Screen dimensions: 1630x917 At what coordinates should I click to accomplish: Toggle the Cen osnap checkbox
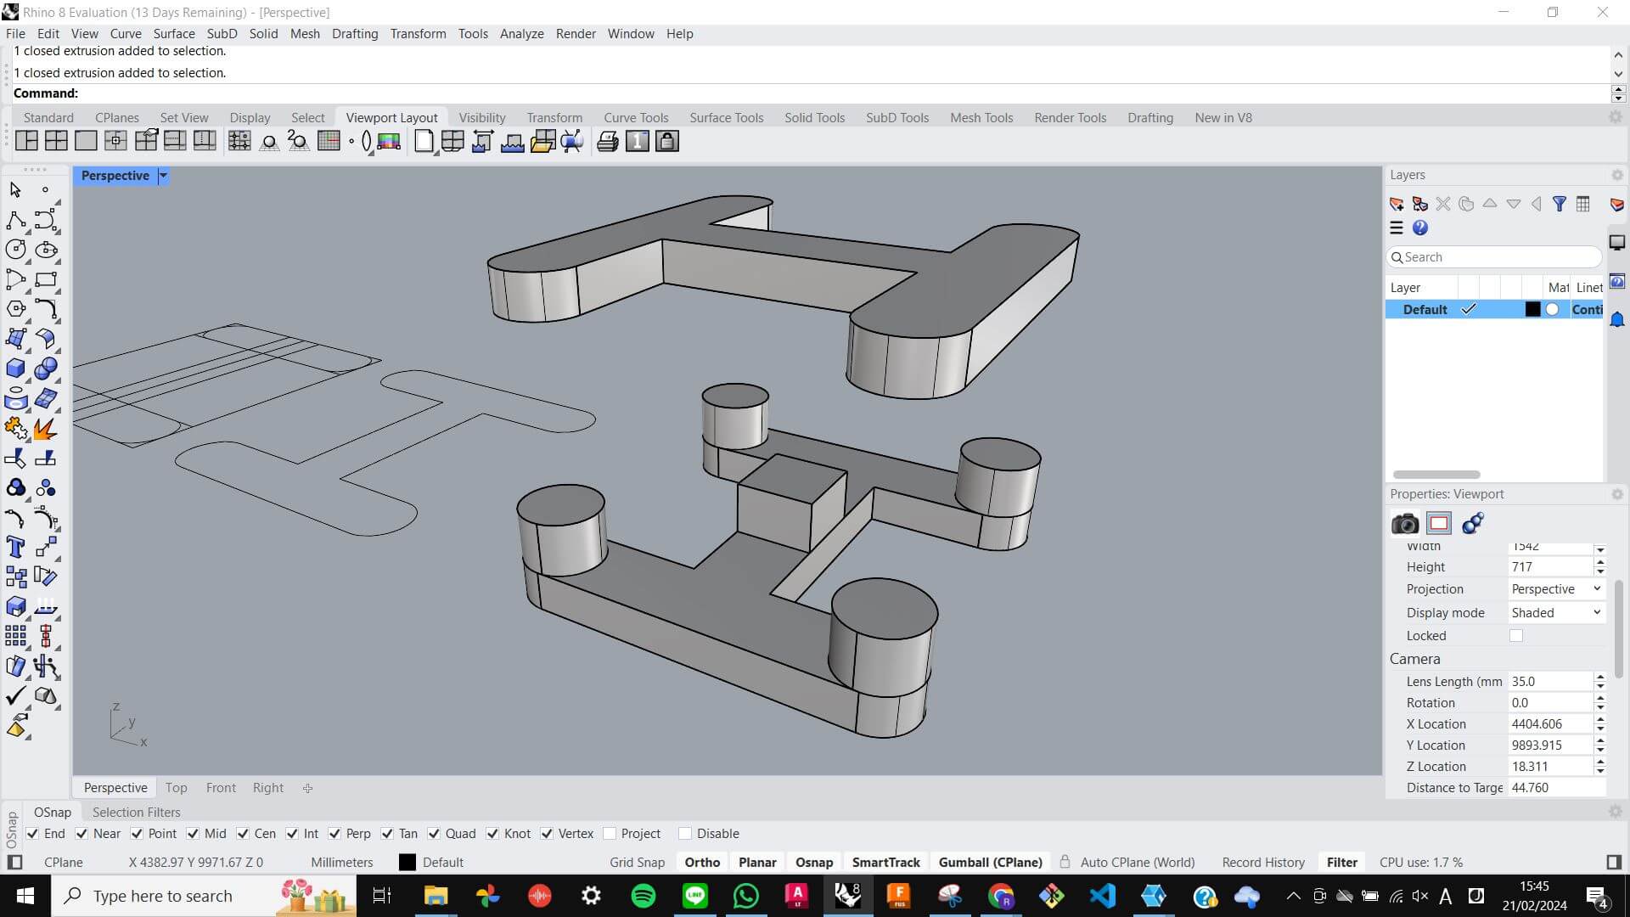click(x=243, y=834)
